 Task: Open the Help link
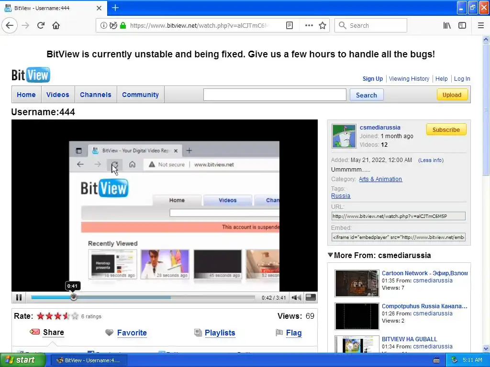coord(441,79)
